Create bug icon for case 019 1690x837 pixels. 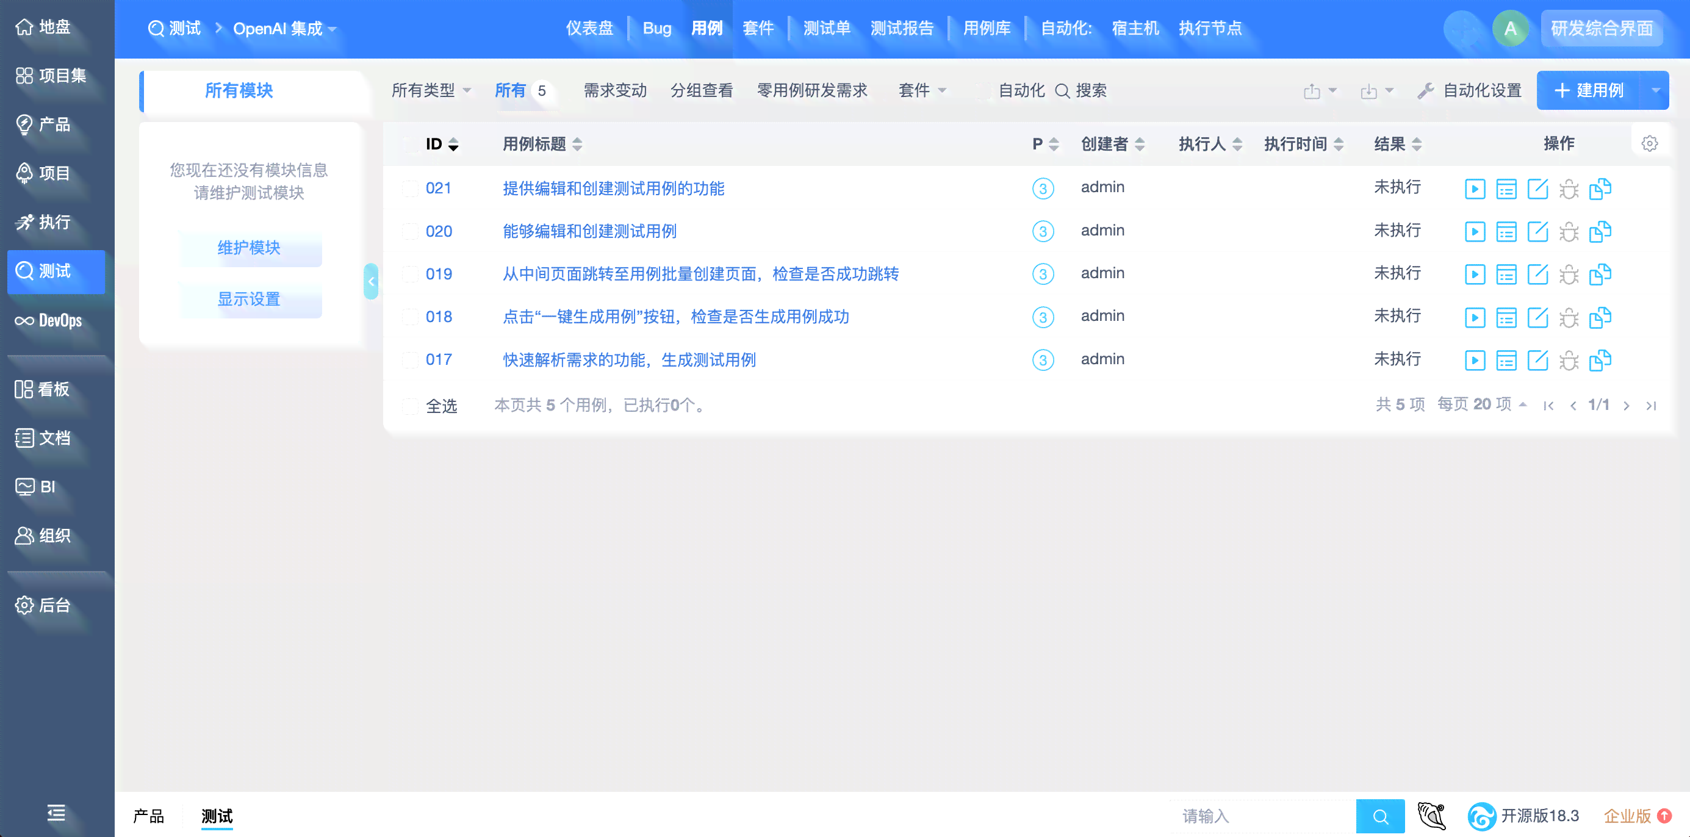click(x=1569, y=274)
